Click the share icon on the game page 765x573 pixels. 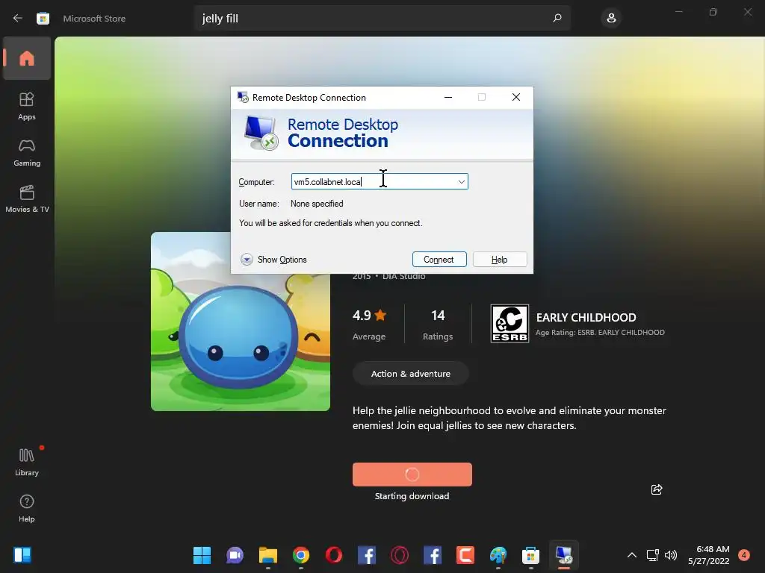tap(657, 489)
